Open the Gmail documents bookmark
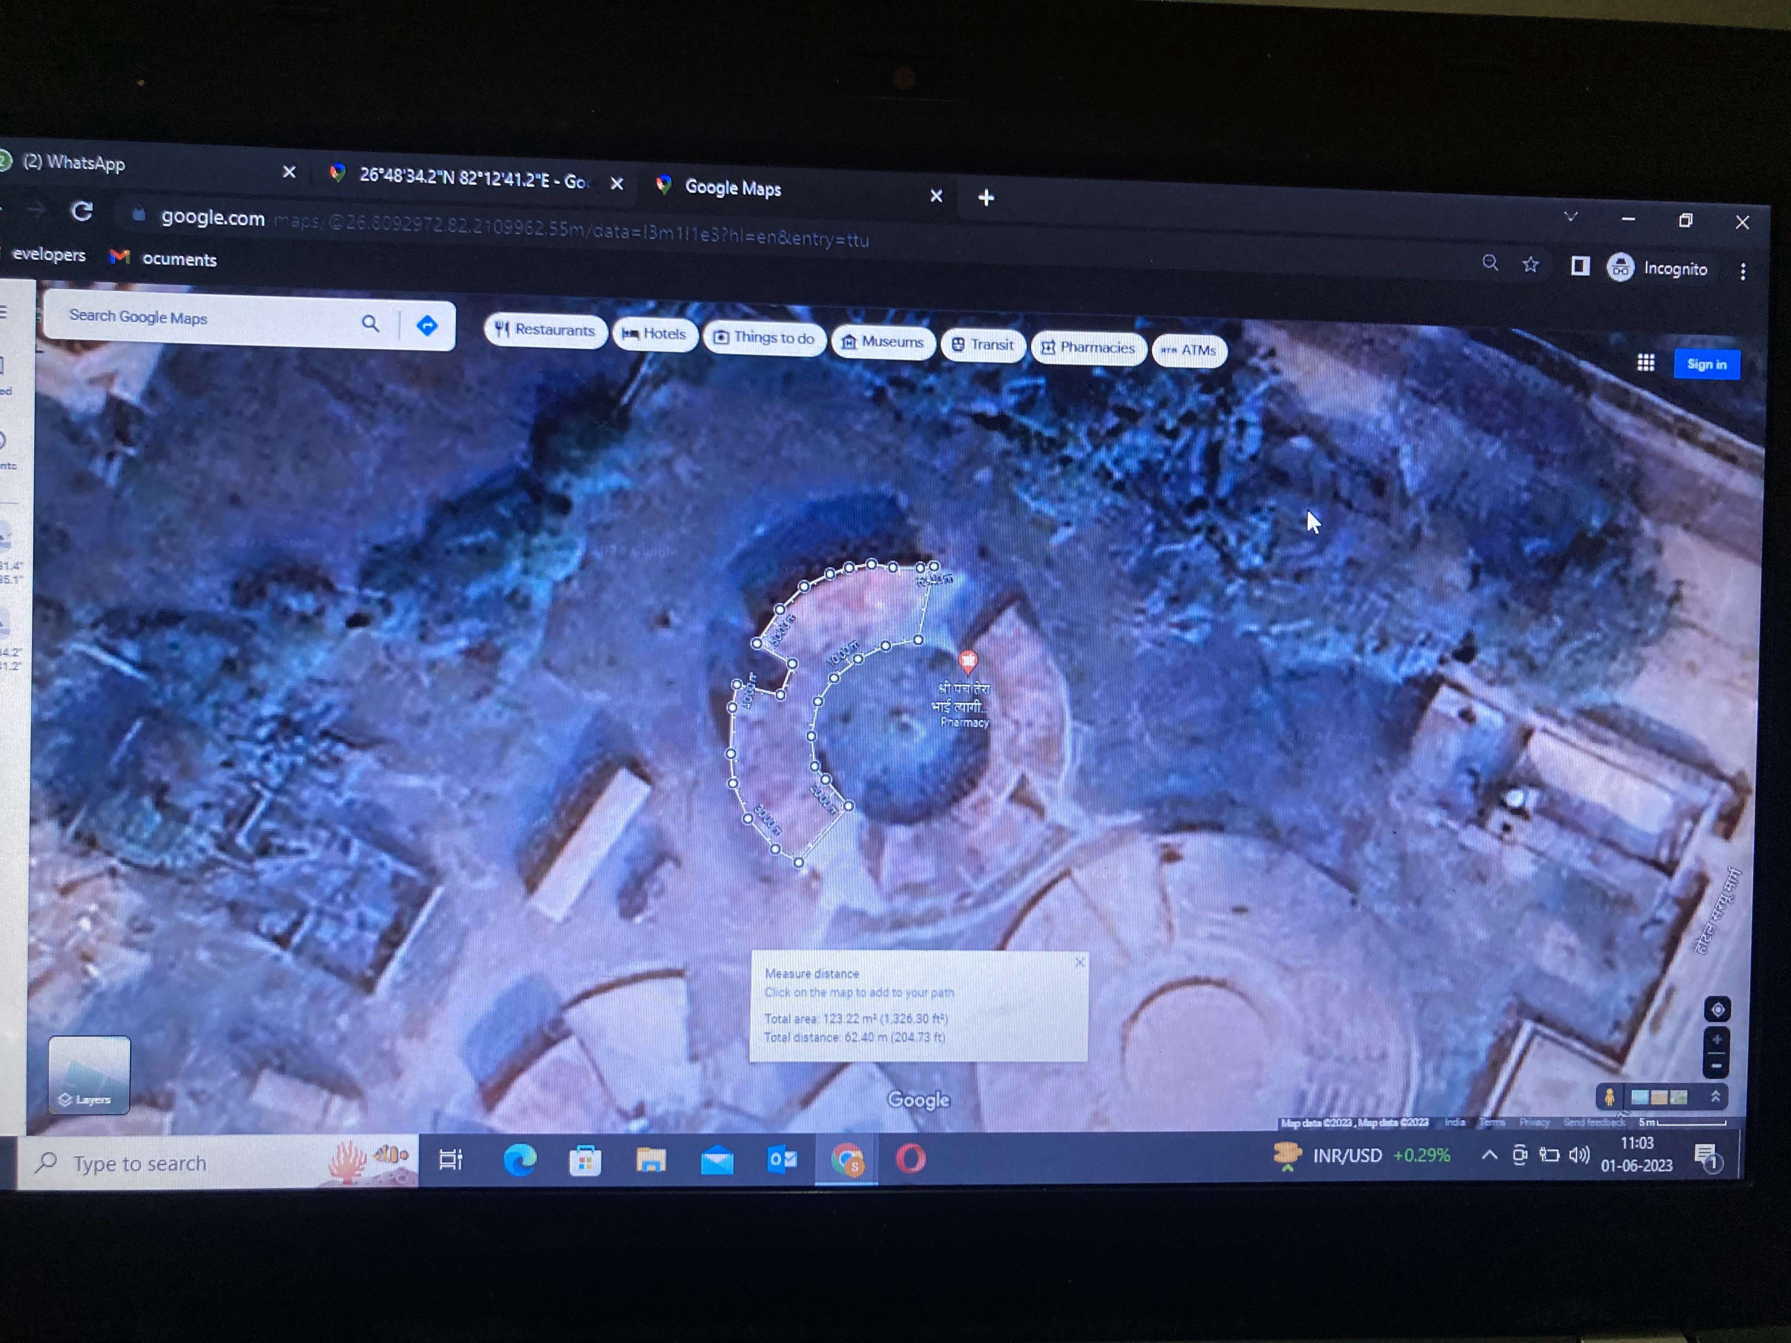Screen dimensions: 1791x1343 pos(164,258)
